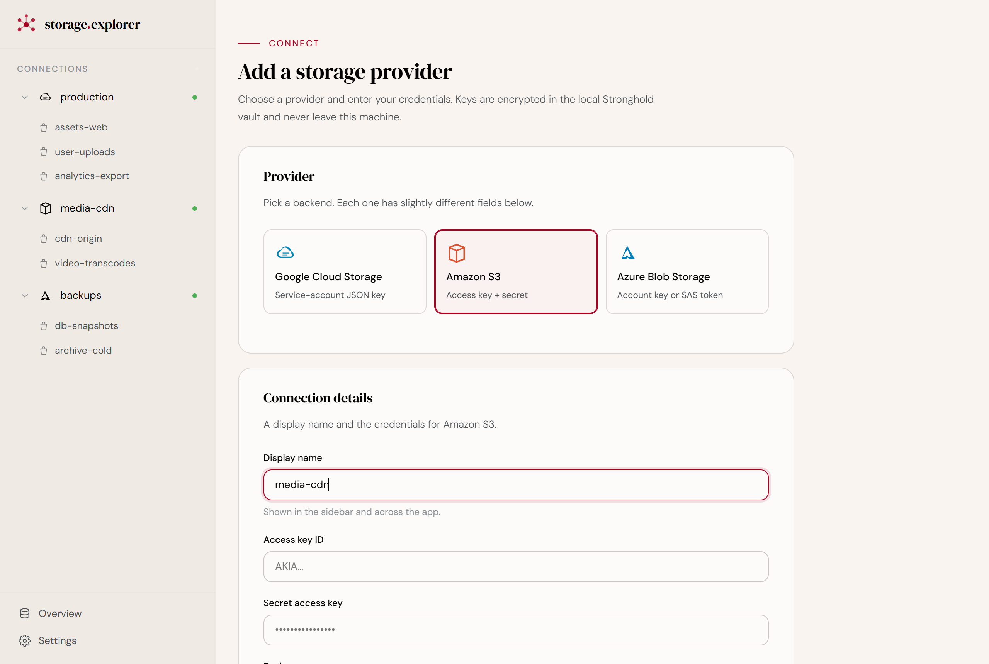This screenshot has width=989, height=664.
Task: Click the 'Access key + secret' caption
Action: coord(487,295)
